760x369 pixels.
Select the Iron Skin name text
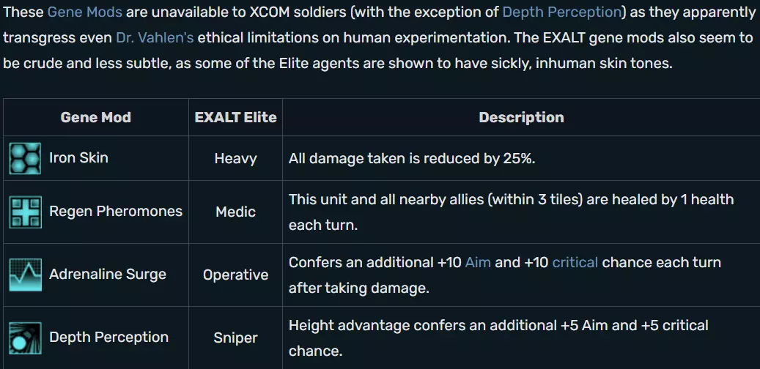pyautogui.click(x=78, y=157)
